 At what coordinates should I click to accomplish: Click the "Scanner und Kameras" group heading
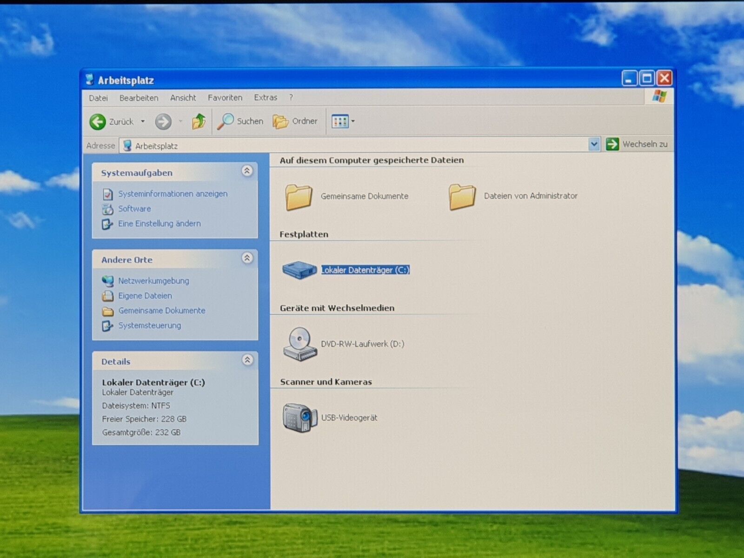(x=326, y=382)
